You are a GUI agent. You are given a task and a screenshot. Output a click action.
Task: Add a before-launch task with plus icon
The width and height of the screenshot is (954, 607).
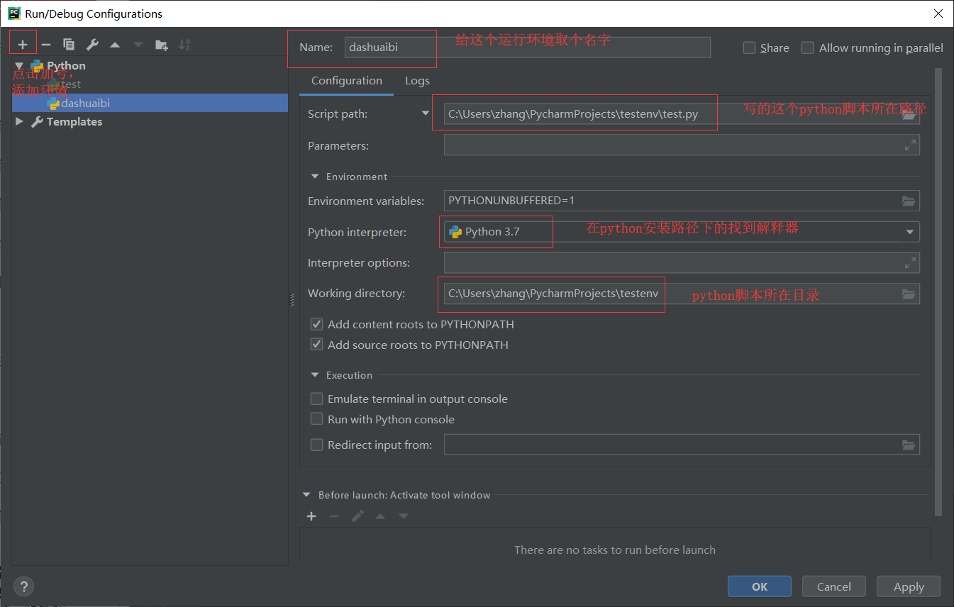pos(311,516)
